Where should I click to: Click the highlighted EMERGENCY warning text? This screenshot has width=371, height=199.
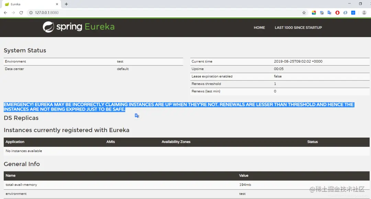[x=179, y=107]
